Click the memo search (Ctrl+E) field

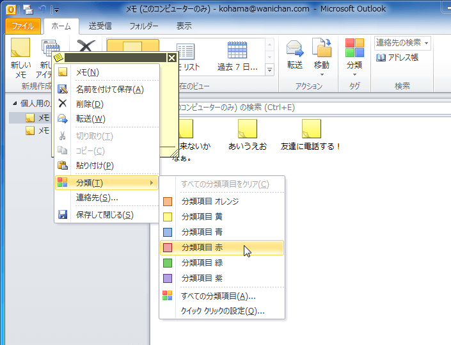pos(313,108)
